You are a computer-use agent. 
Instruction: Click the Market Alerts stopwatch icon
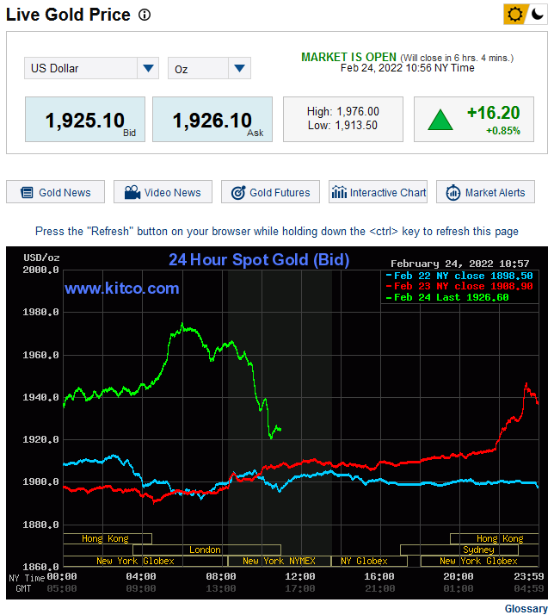[453, 193]
